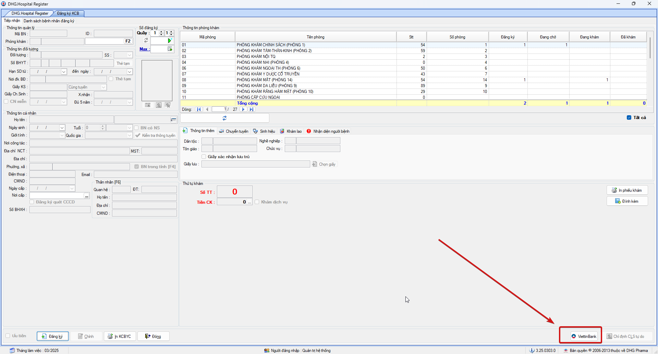Click the portrait icon under the photo box

159,105
